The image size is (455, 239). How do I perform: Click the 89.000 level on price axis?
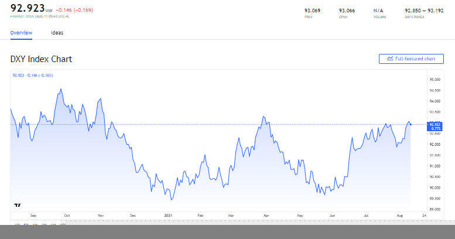coord(435,209)
